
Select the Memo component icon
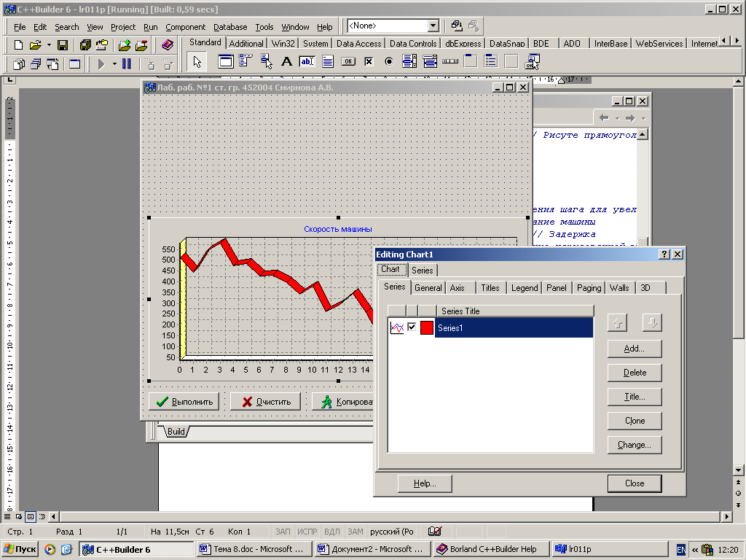tap(328, 62)
